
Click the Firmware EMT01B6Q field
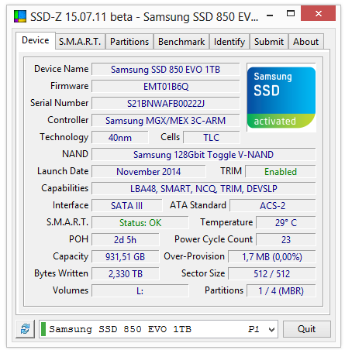click(166, 87)
